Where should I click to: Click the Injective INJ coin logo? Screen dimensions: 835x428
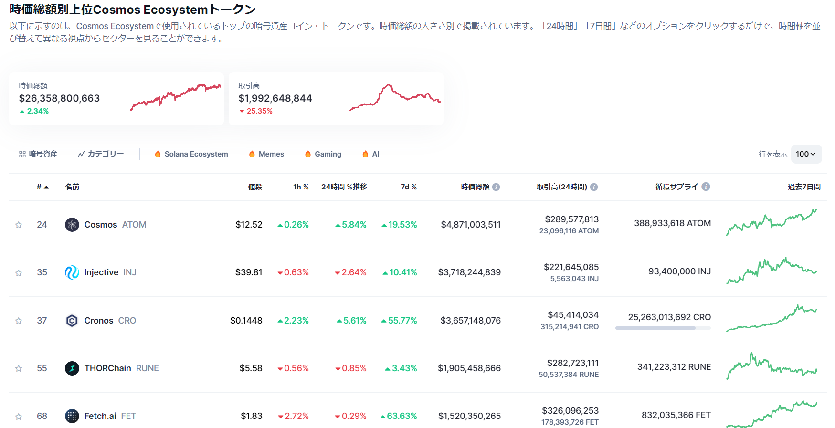click(72, 272)
